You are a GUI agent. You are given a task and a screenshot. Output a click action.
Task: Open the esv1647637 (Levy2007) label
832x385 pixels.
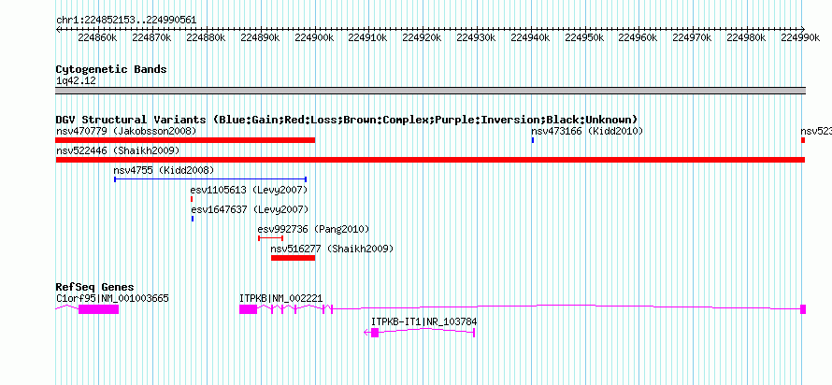250,209
